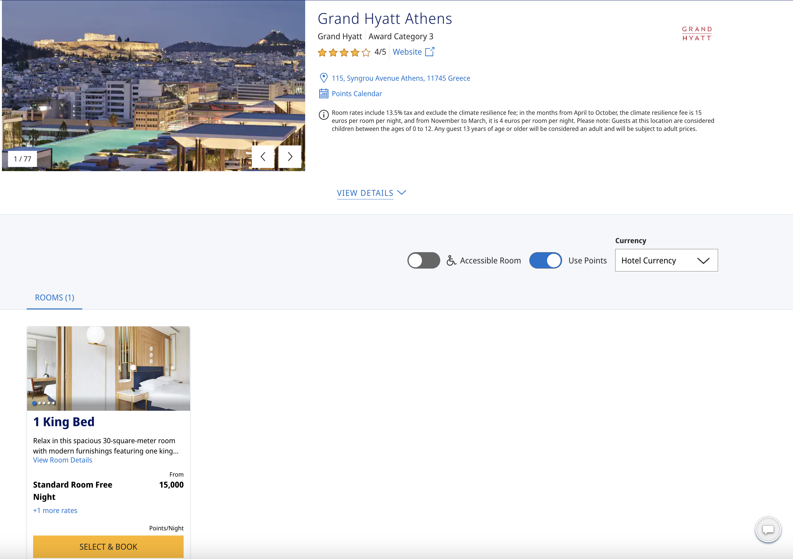Show the next hotel photo
This screenshot has width=793, height=559.
[x=290, y=157]
